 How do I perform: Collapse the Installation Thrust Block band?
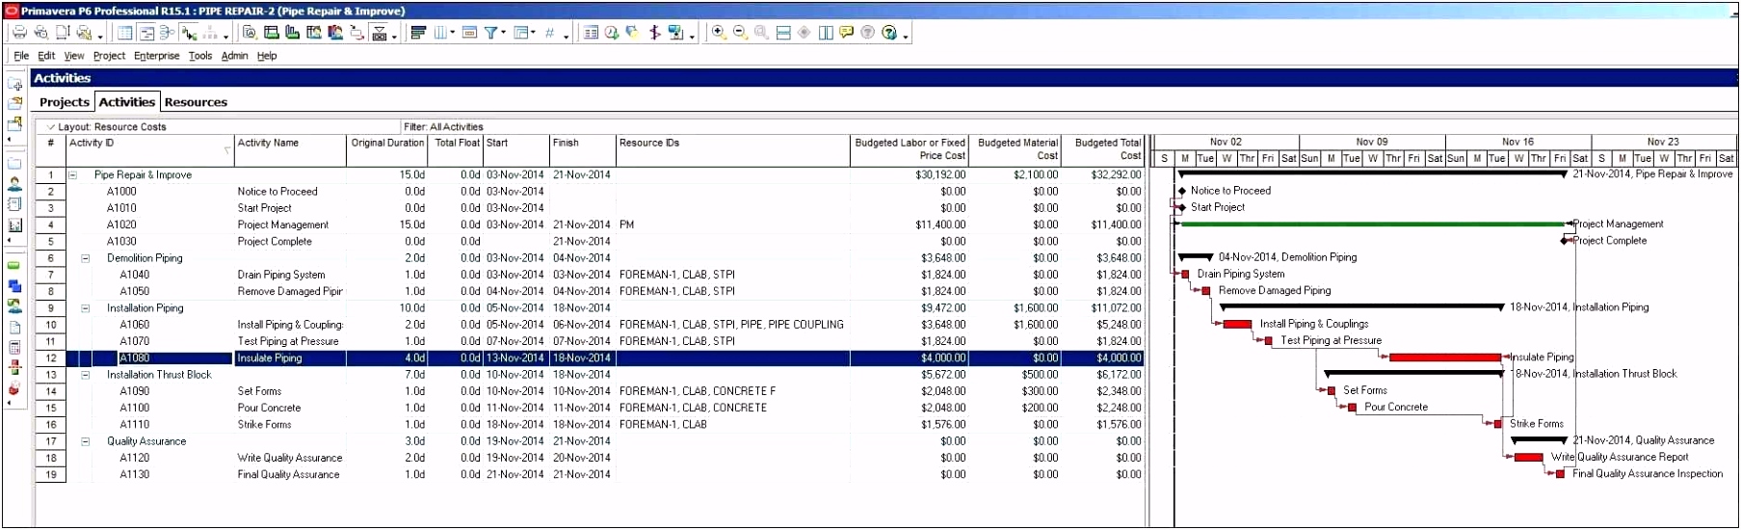85,375
